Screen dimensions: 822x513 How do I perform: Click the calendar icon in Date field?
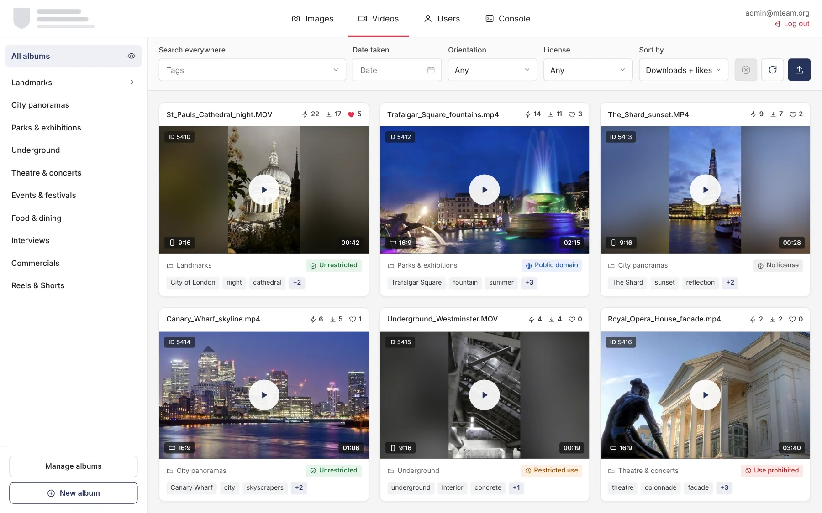pos(431,70)
